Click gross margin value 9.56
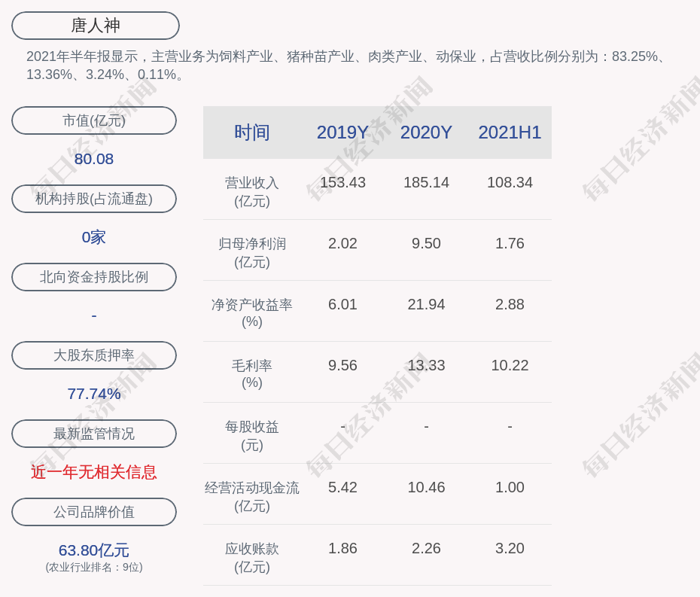This screenshot has width=700, height=597. tap(343, 366)
